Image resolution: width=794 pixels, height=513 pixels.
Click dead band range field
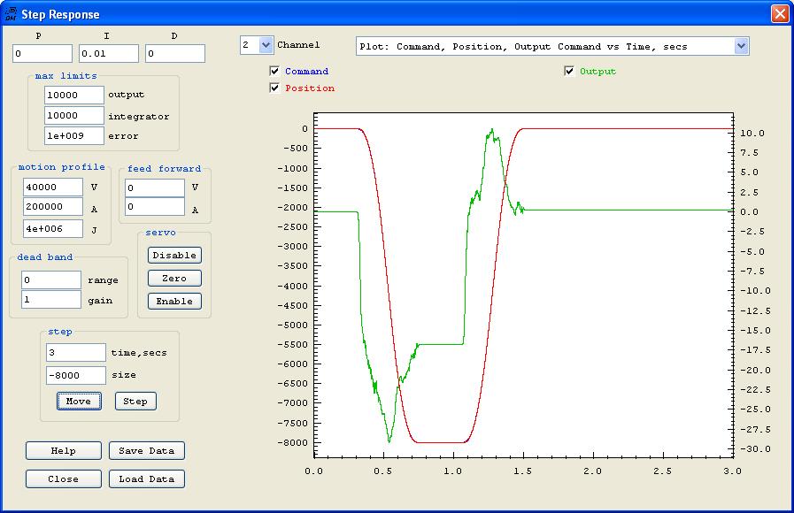[51, 279]
